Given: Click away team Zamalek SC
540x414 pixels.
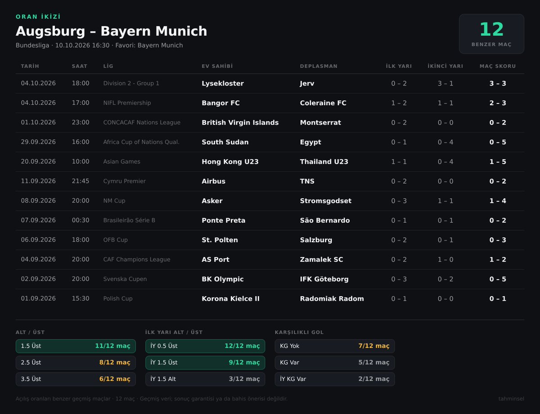Looking at the screenshot, I should (x=322, y=259).
